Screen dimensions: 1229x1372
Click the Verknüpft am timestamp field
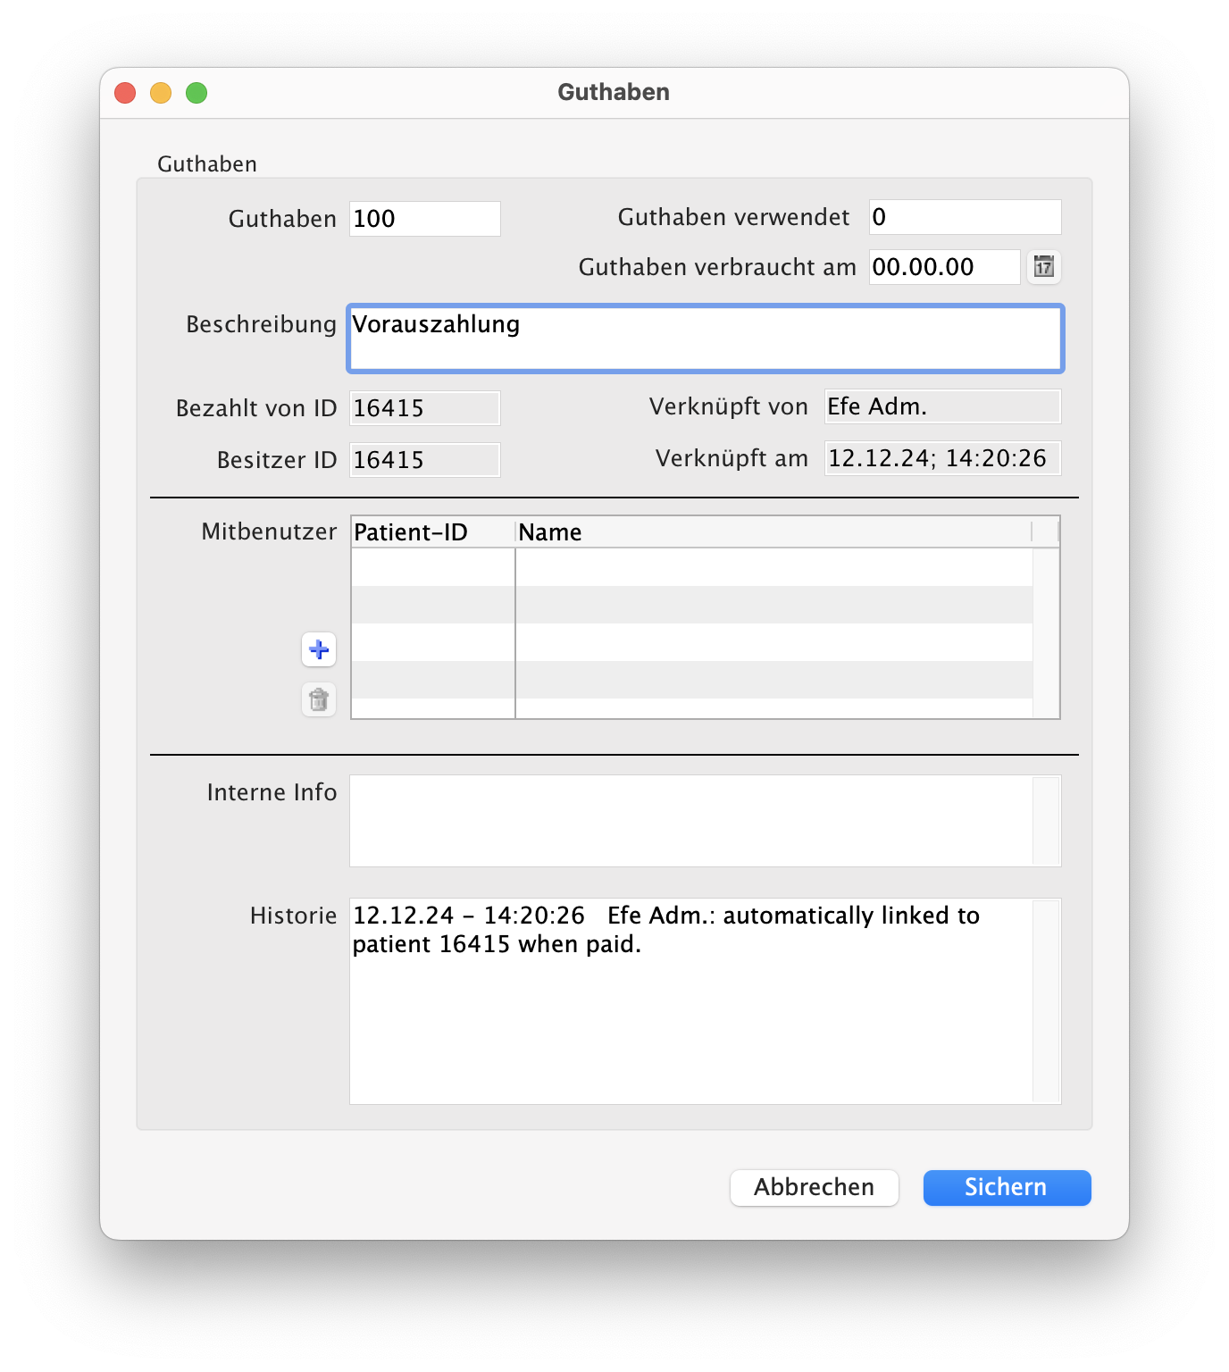pos(942,458)
